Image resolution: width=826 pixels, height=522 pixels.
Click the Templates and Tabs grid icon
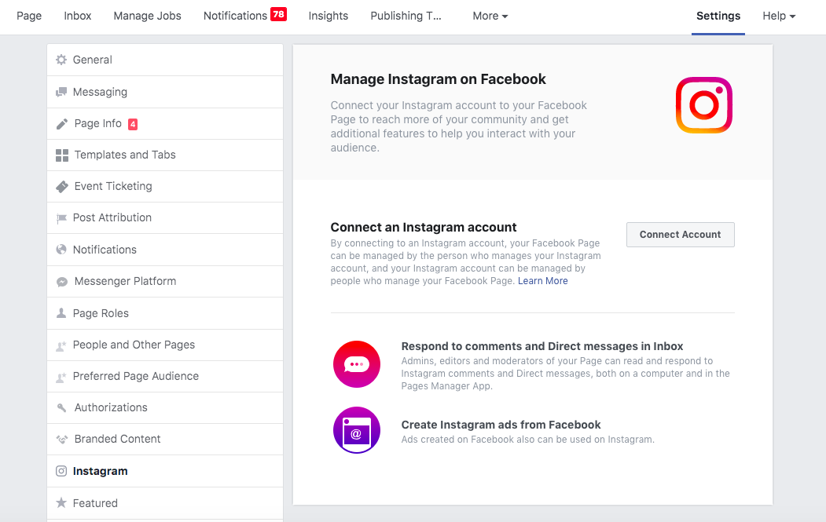(x=61, y=155)
